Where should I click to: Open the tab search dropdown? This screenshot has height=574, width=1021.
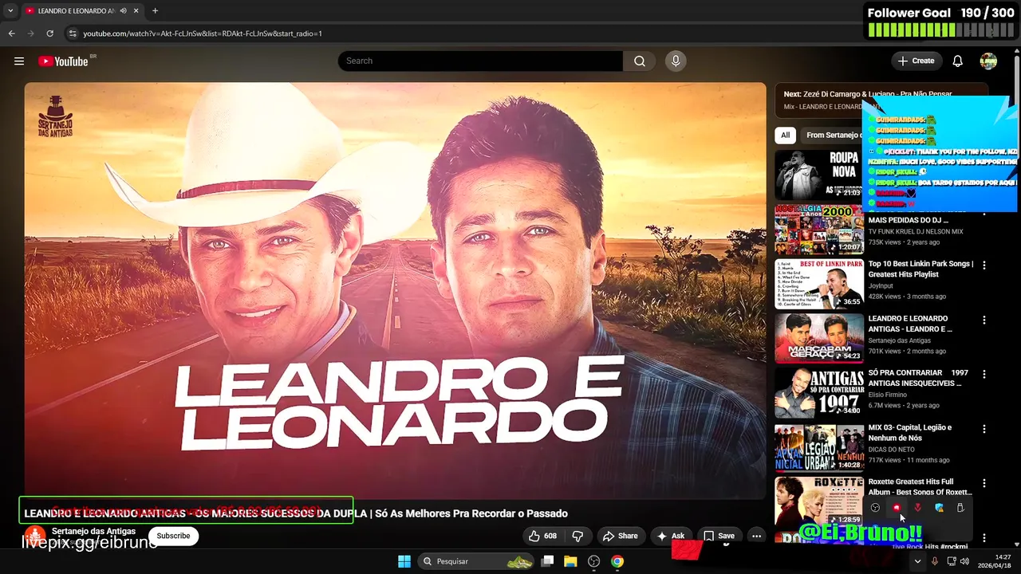tap(10, 11)
